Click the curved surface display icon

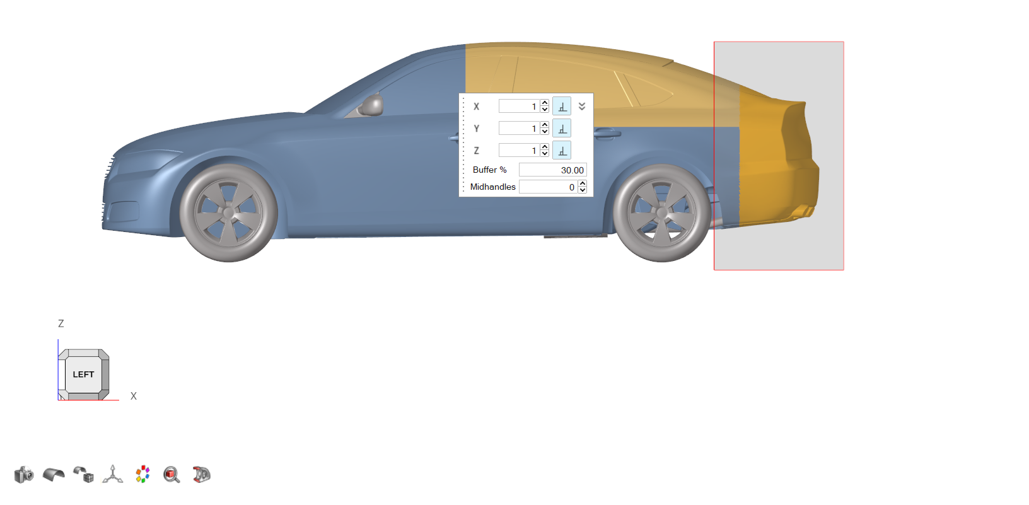(x=54, y=474)
